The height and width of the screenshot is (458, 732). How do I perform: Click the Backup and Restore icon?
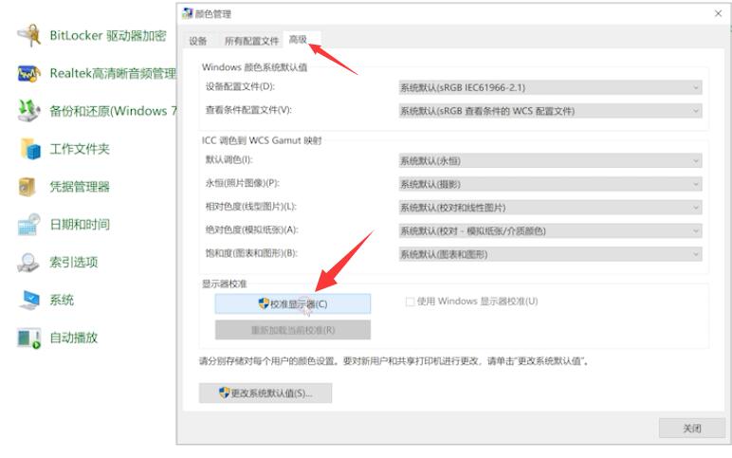(29, 111)
